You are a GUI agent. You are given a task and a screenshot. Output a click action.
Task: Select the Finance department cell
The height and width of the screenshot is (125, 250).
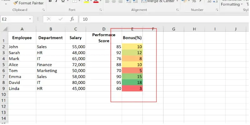[51, 65]
